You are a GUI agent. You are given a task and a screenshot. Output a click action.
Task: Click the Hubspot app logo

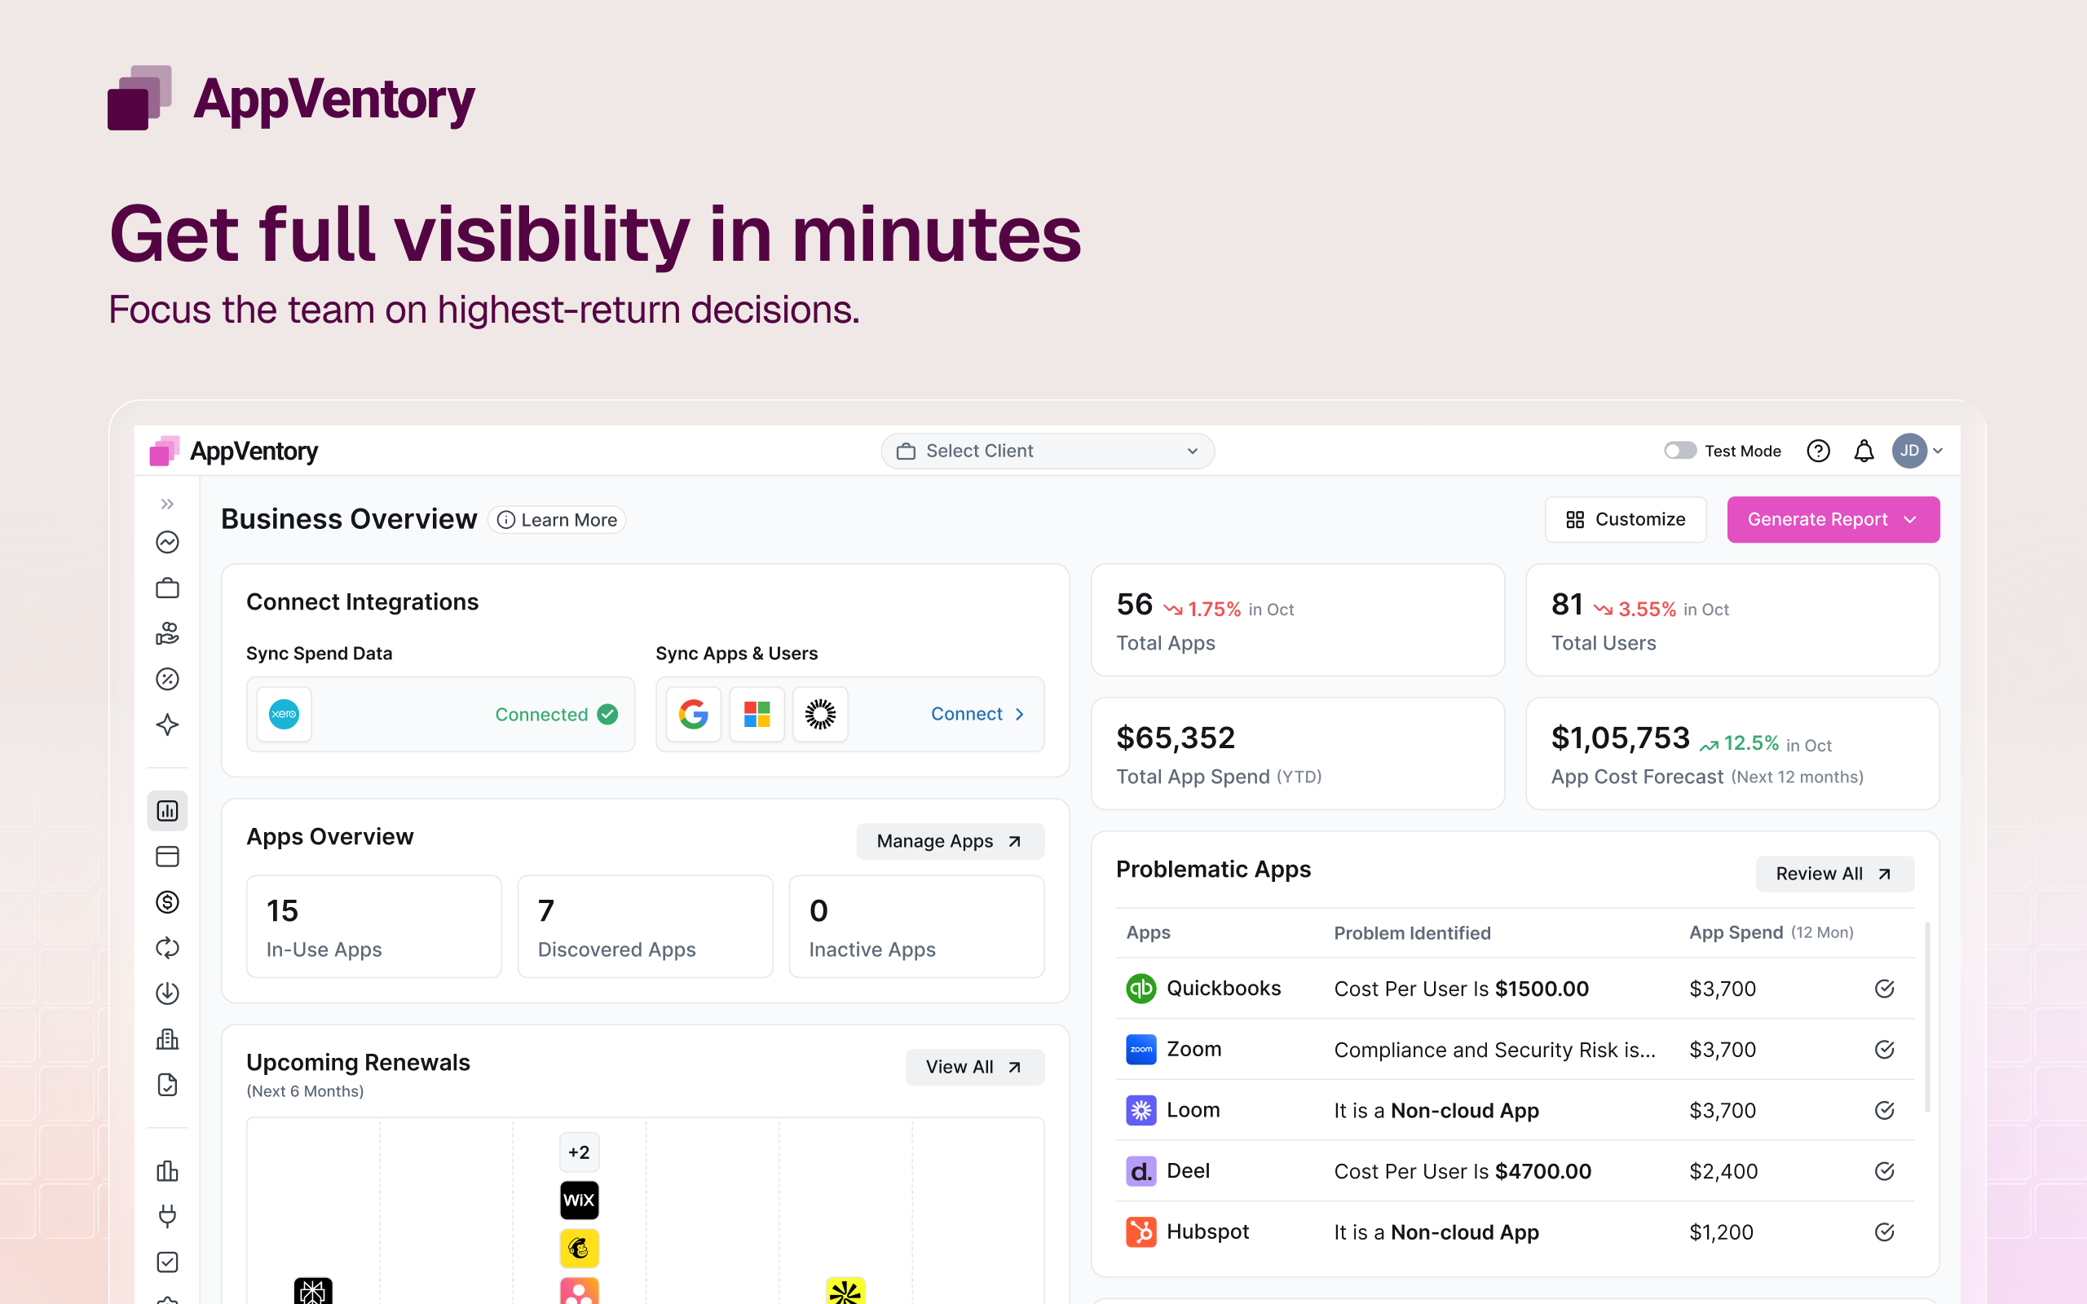click(x=1141, y=1231)
